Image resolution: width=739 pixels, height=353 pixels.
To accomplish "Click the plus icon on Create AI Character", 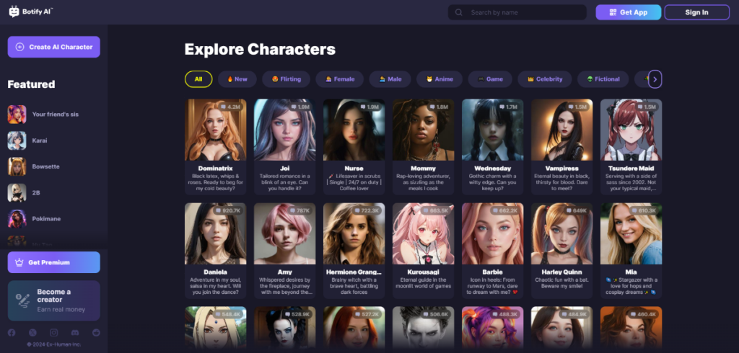I will tap(19, 47).
